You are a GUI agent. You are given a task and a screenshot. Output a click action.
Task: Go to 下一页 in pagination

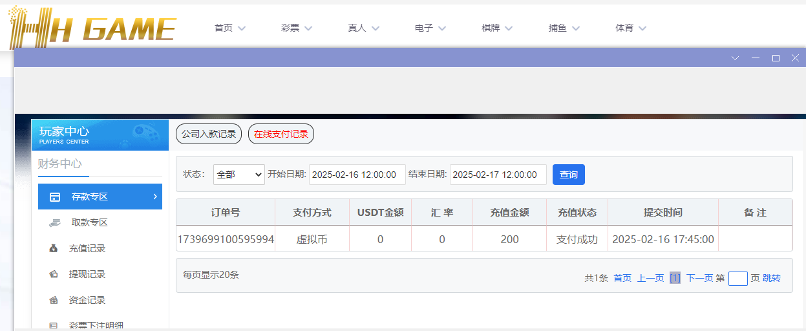pyautogui.click(x=699, y=278)
